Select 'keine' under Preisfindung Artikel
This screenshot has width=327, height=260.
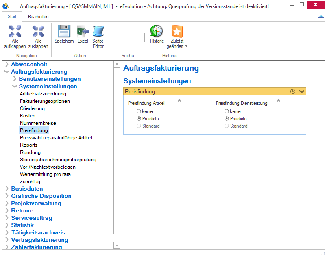139,111
